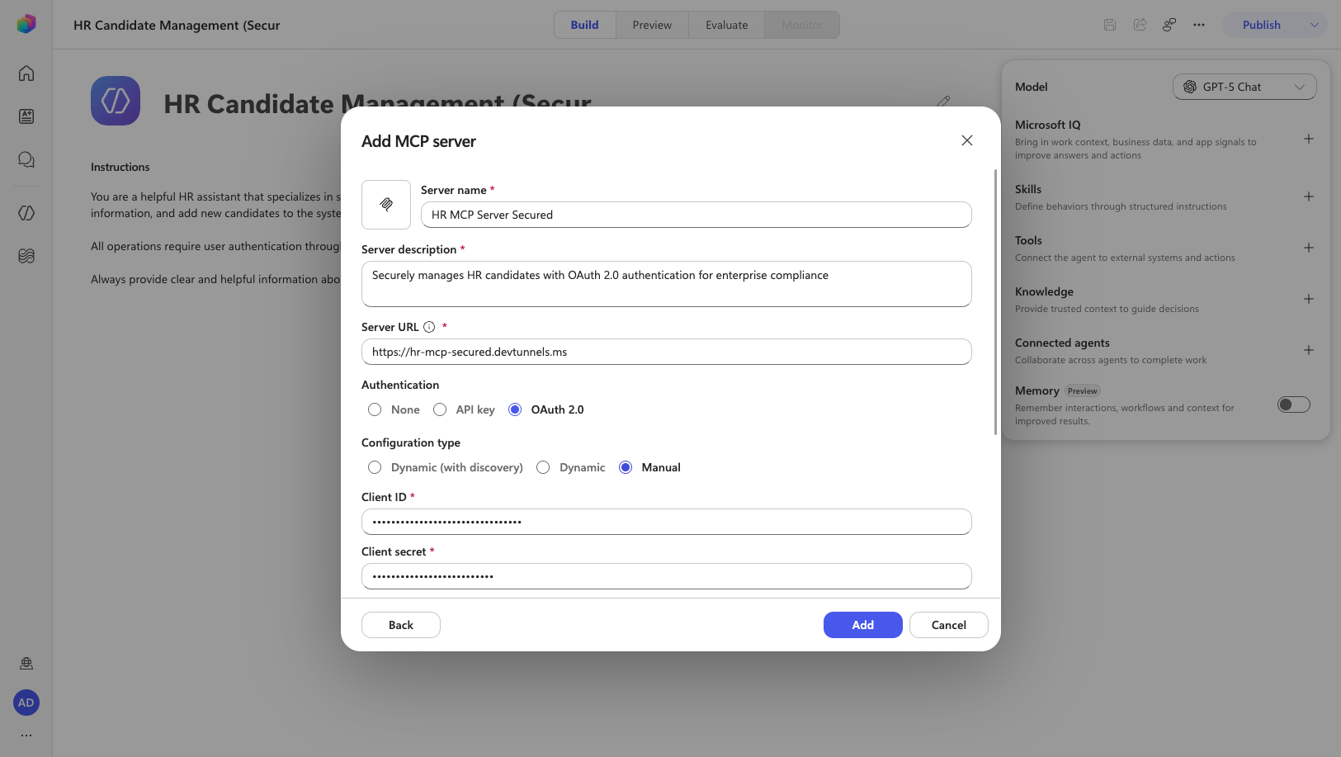Click the Server description text area

(667, 284)
